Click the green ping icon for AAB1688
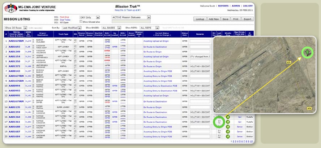This screenshot has height=148, width=321. tap(227, 127)
